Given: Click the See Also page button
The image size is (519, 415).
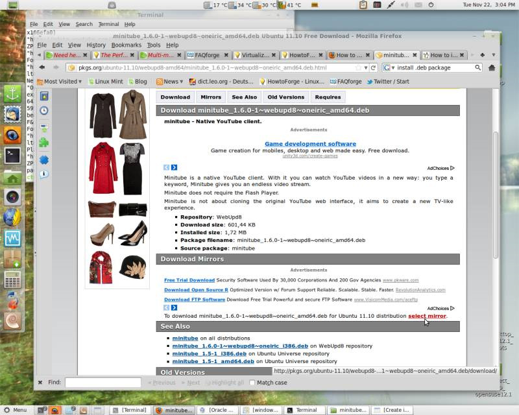Looking at the screenshot, I should pyautogui.click(x=245, y=97).
